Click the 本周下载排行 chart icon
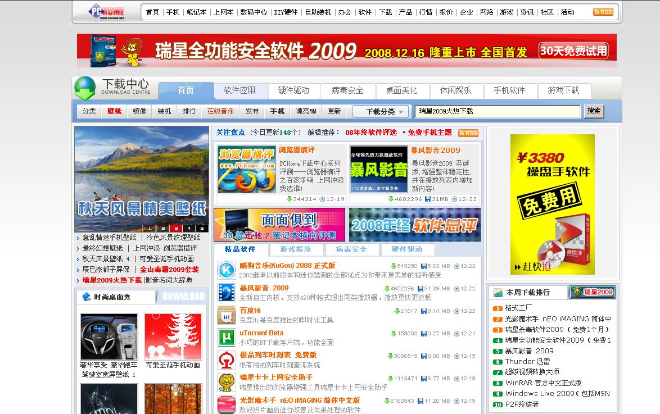 (x=498, y=293)
